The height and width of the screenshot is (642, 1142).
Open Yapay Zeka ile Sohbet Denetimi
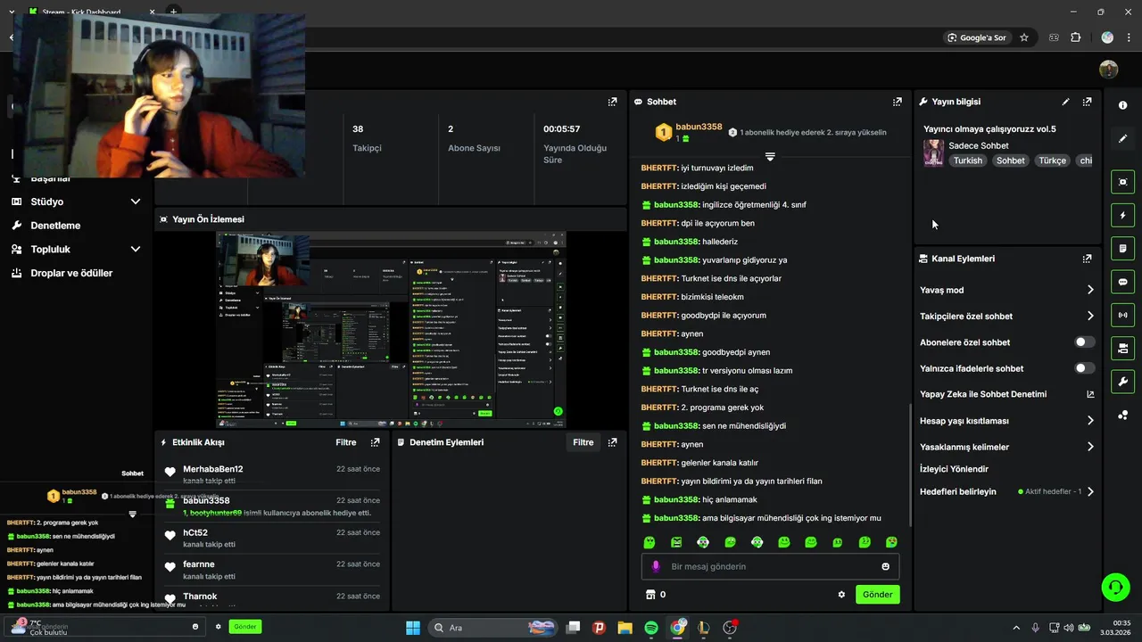pos(1007,394)
